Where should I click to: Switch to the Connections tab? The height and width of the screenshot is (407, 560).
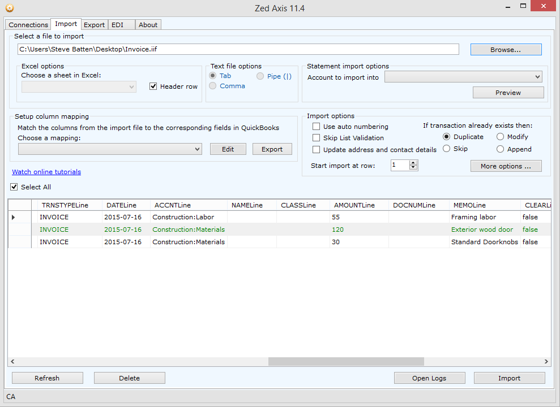tap(28, 25)
